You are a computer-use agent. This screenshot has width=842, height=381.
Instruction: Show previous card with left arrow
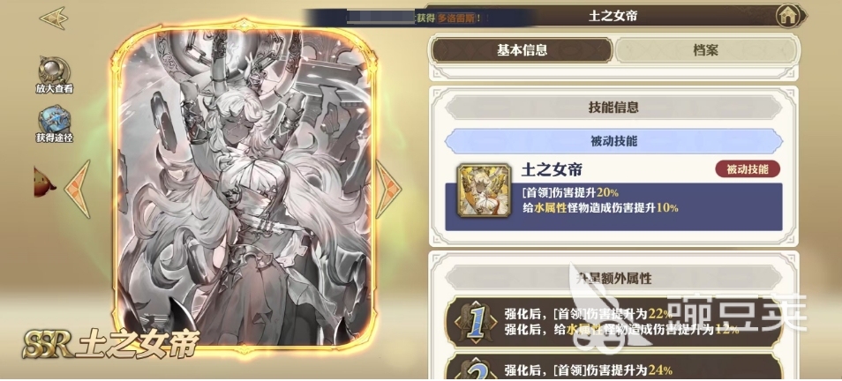point(79,189)
